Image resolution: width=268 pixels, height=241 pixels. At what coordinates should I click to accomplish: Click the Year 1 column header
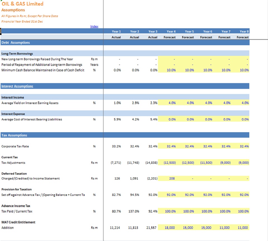tap(116, 32)
